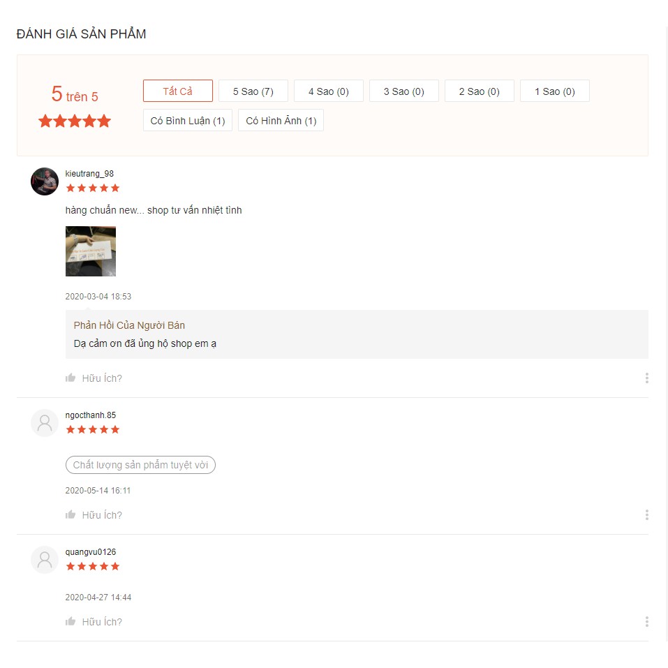The height and width of the screenshot is (668, 668).
Task: Click the ngocthanh.85 username
Action: [x=91, y=415]
